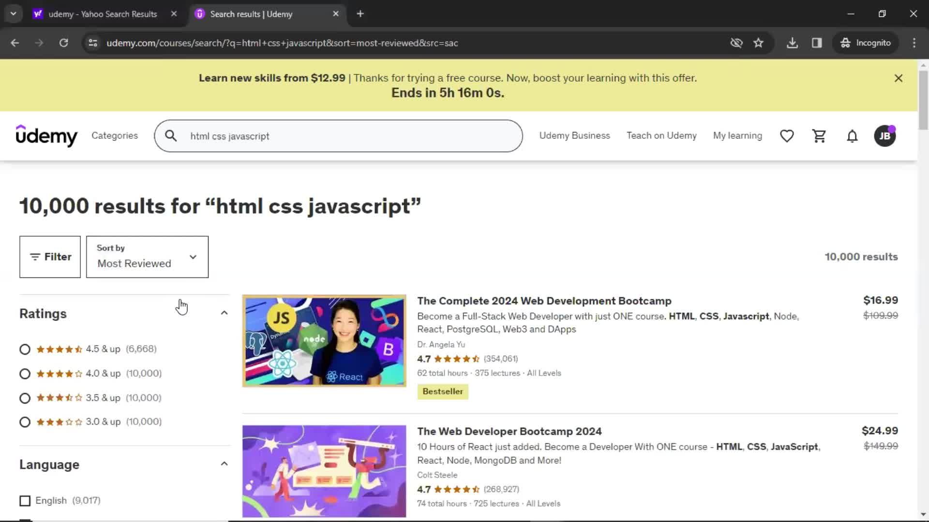Open the Sort by Most Reviewed dropdown
This screenshot has height=522, width=929.
click(x=147, y=257)
